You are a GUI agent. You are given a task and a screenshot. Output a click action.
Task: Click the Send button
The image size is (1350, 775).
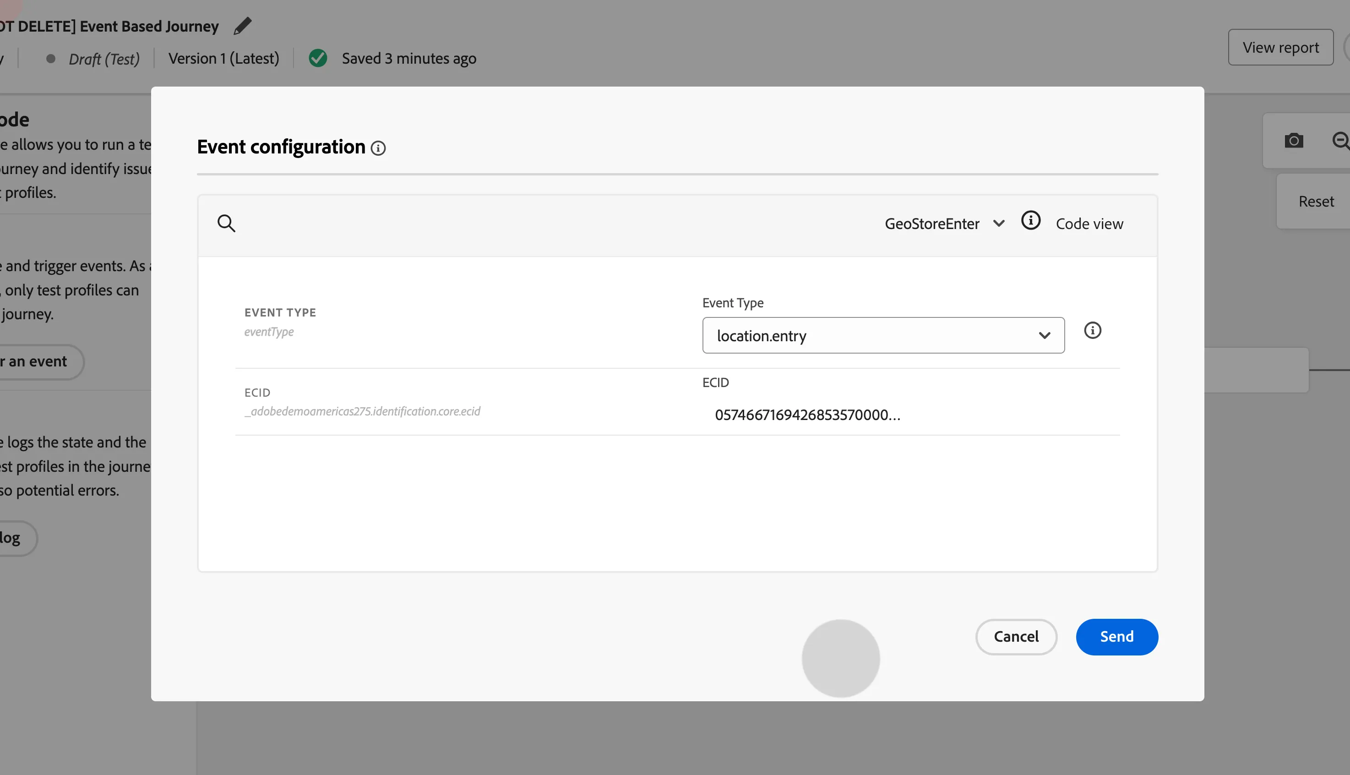(x=1117, y=637)
